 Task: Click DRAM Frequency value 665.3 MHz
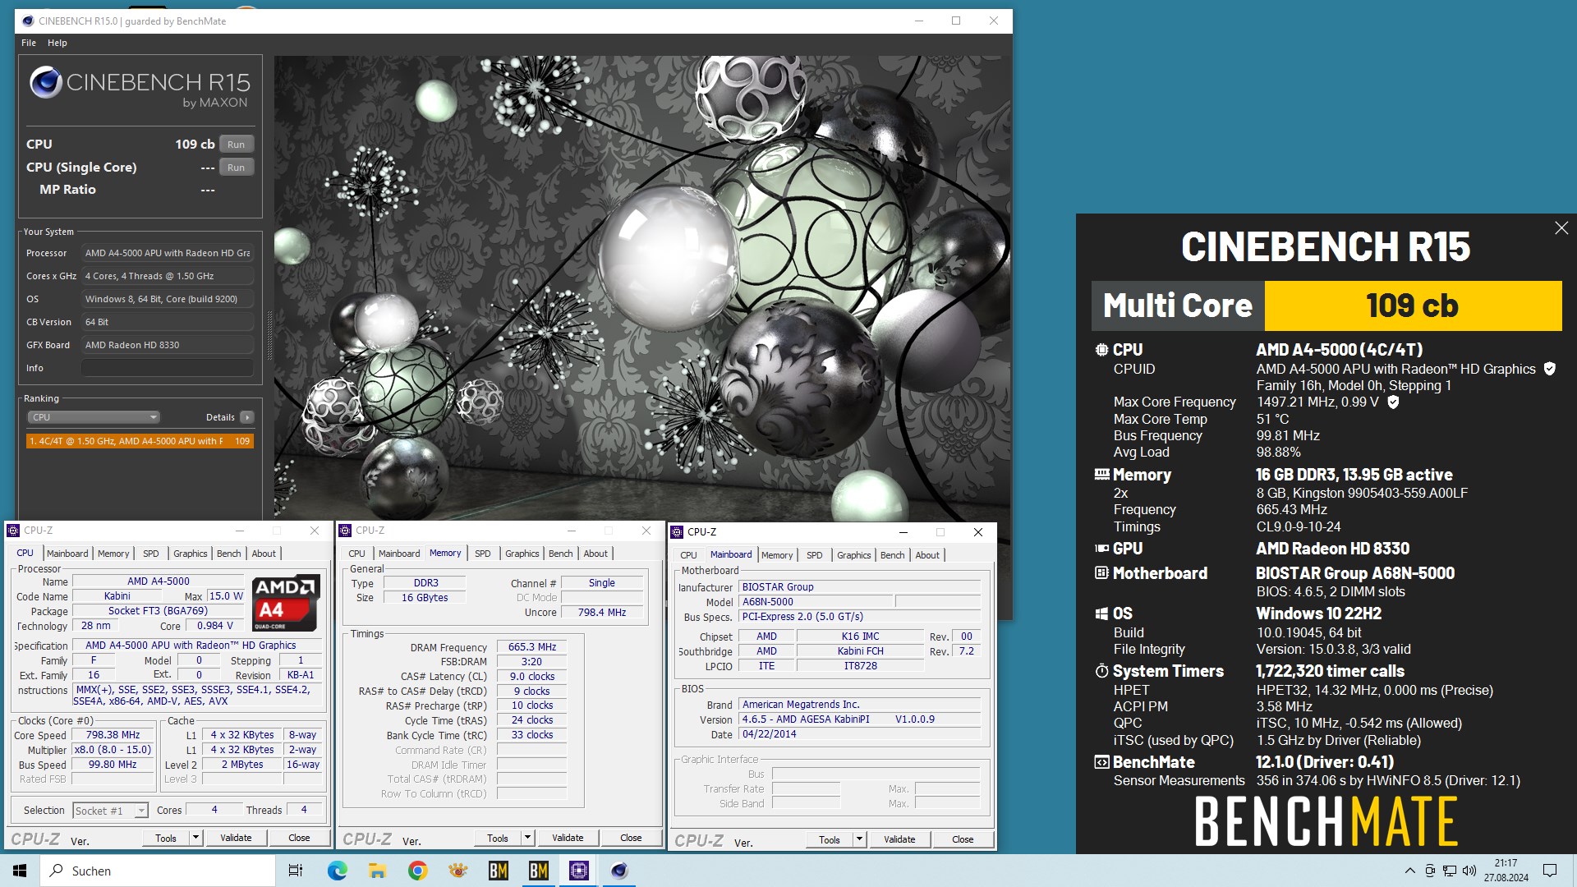pos(532,647)
